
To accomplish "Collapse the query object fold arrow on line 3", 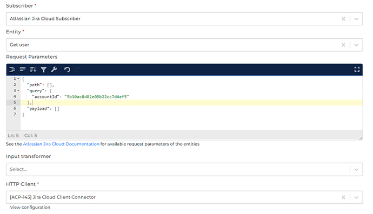I will [18, 91].
